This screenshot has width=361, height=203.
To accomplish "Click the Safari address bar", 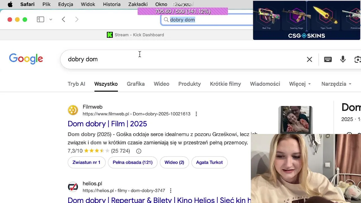I will point(207,20).
